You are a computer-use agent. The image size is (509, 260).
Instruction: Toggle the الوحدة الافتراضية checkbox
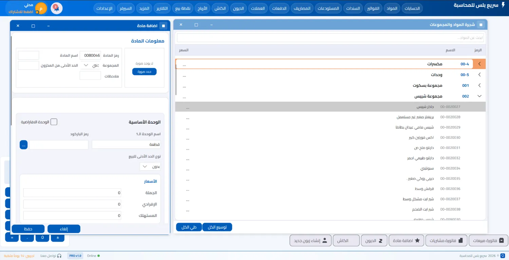54,122
